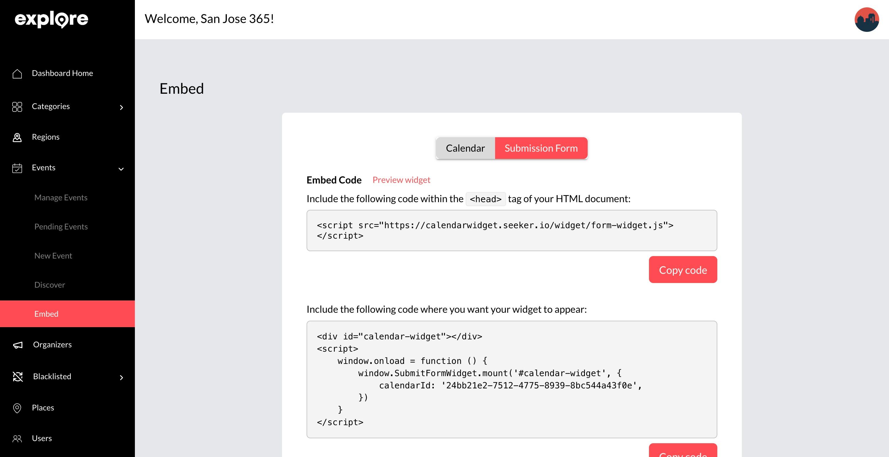Click the Events calendar icon
Screen dimensions: 889x457
pyautogui.click(x=17, y=168)
